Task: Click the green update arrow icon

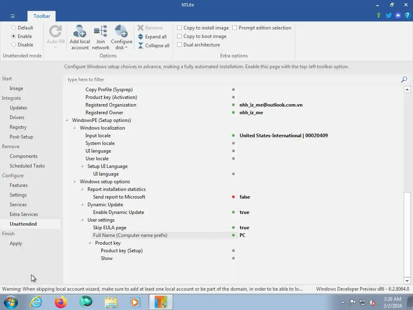Action: coord(379,15)
